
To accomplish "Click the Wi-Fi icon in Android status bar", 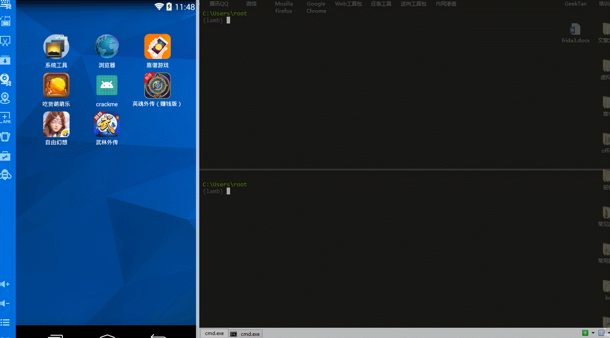I will tap(159, 6).
